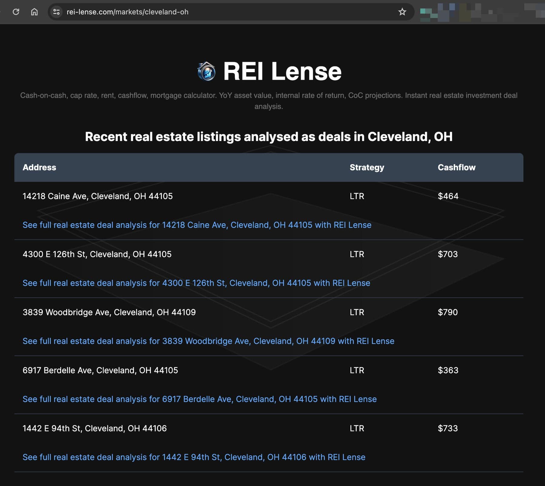This screenshot has width=545, height=486.
Task: Click cashflow value $733
Action: pyautogui.click(x=448, y=428)
